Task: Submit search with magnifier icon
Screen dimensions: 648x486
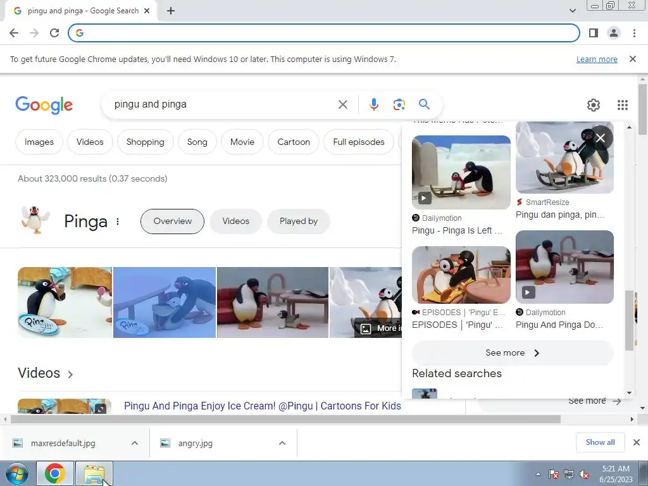Action: pos(424,104)
